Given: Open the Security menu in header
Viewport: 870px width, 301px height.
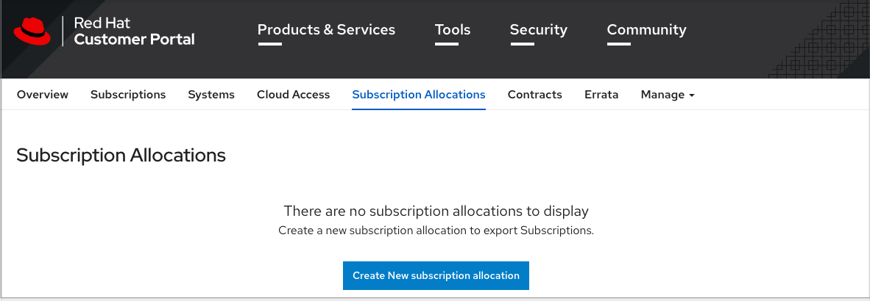Looking at the screenshot, I should point(538,30).
